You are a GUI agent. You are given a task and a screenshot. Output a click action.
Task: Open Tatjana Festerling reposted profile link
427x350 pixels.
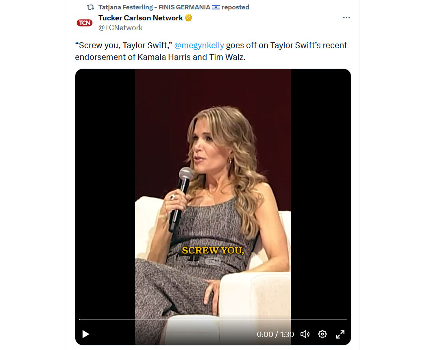pyautogui.click(x=154, y=7)
